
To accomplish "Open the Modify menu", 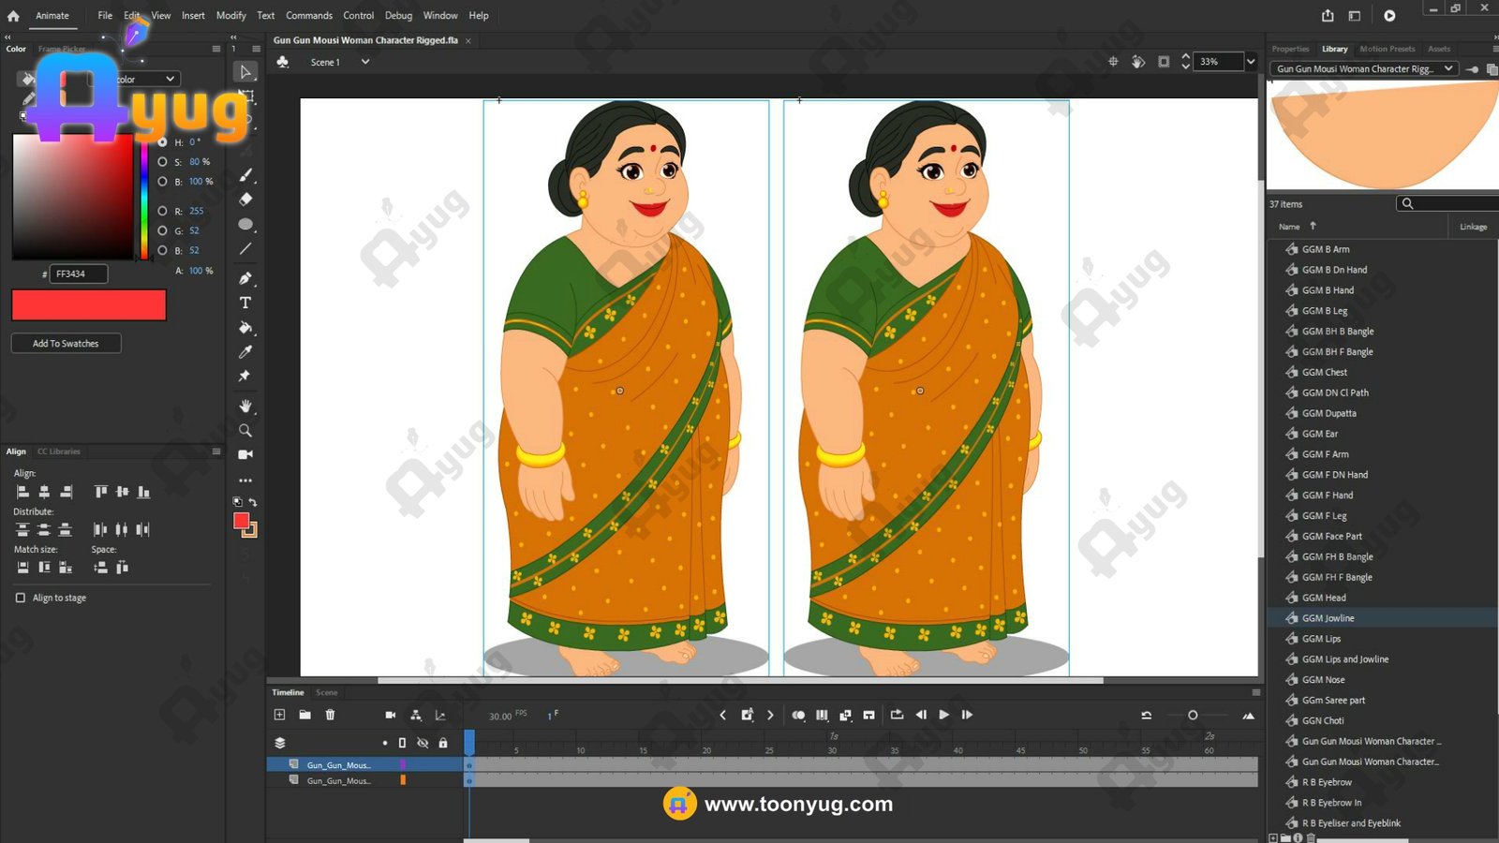I will [x=230, y=16].
